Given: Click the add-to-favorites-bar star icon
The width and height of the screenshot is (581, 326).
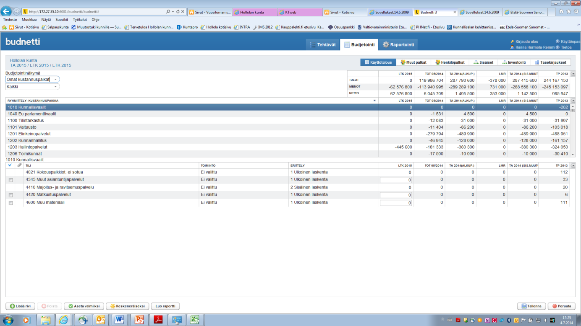Looking at the screenshot, I should [x=5, y=27].
